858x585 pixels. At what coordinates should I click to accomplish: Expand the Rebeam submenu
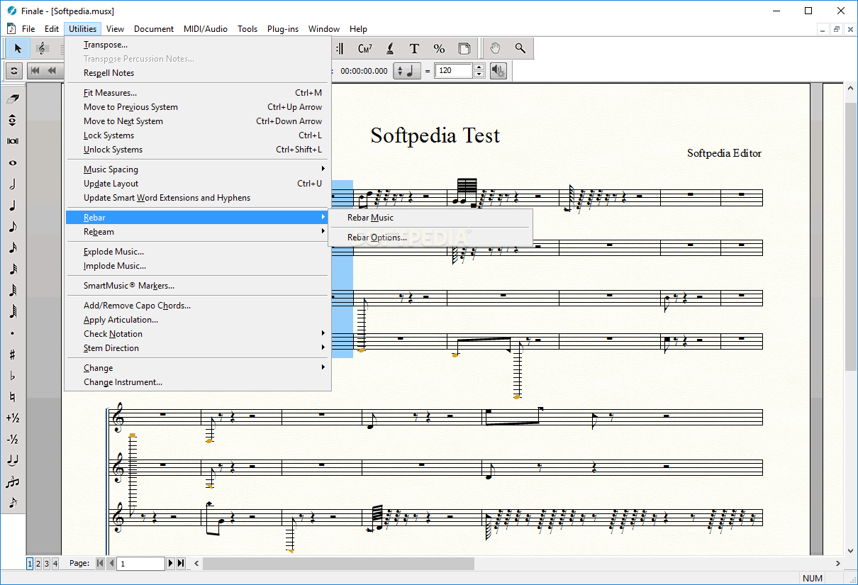(x=198, y=232)
